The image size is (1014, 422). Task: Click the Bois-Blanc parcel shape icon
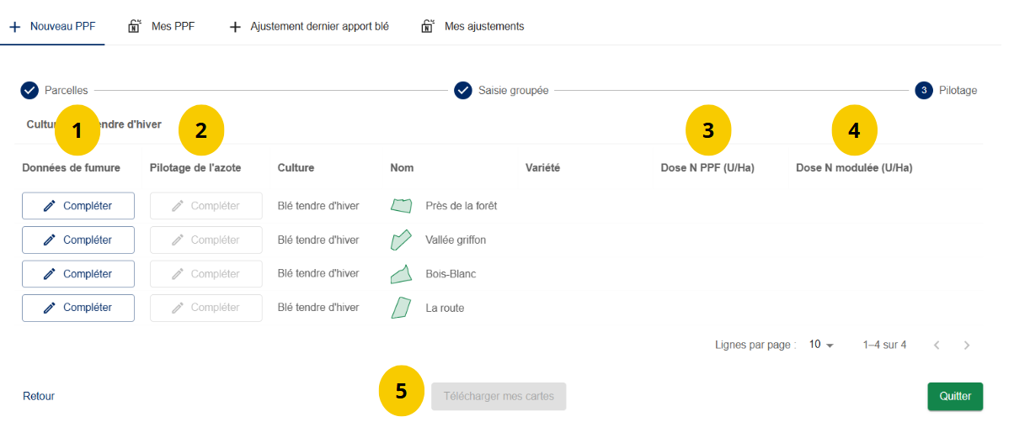coord(401,274)
